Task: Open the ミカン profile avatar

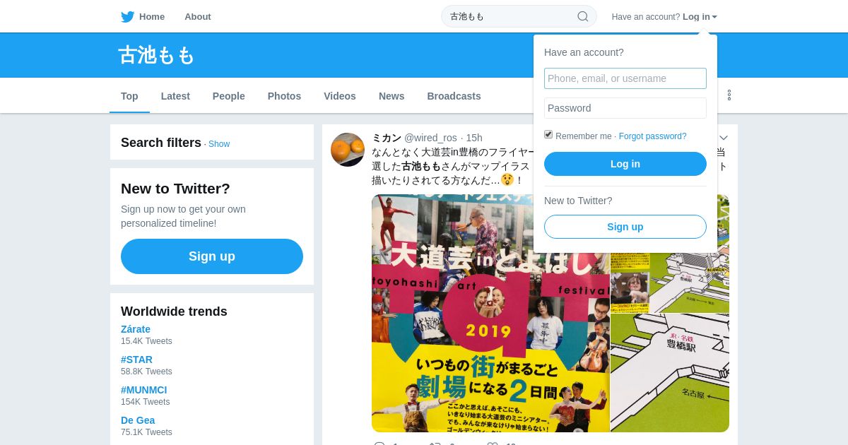Action: click(348, 150)
